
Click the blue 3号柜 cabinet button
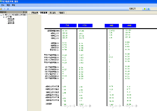(112, 26)
